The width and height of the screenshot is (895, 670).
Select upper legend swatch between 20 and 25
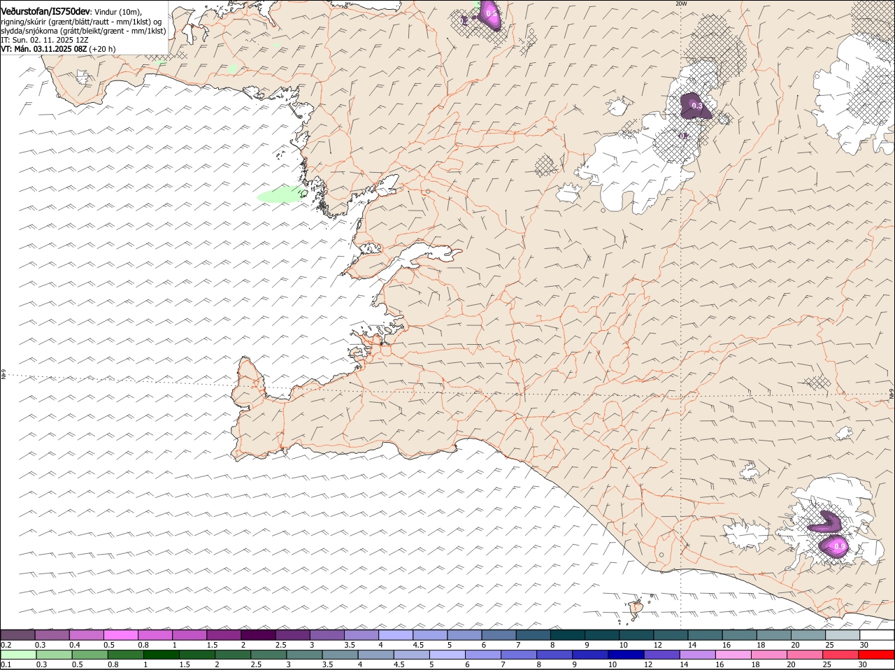tap(808, 634)
